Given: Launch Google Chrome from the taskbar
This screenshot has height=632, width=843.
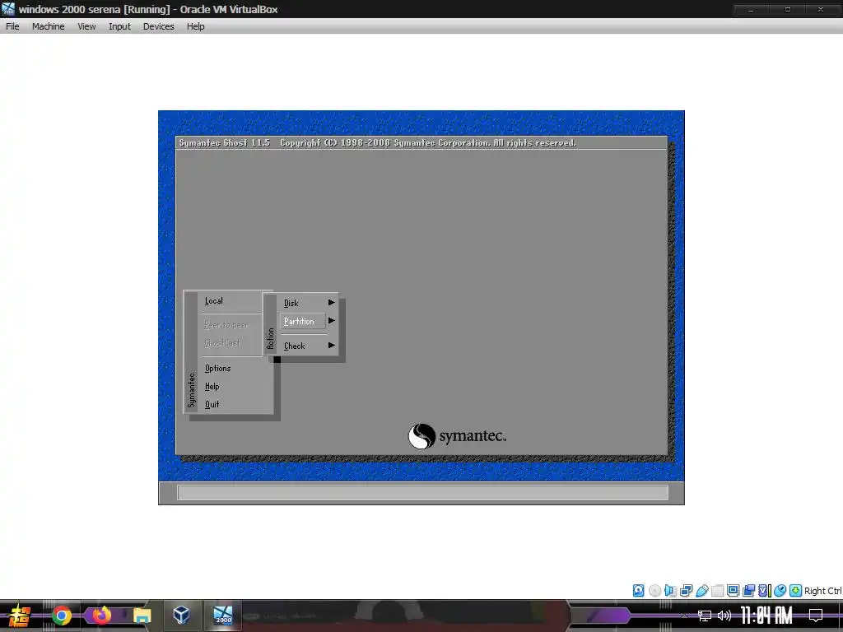Looking at the screenshot, I should tap(61, 616).
